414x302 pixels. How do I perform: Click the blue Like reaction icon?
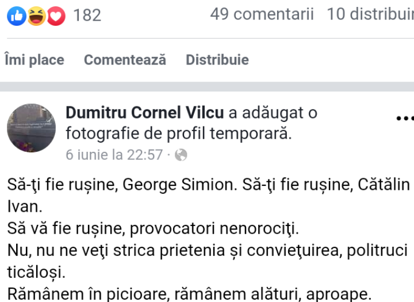coord(16,16)
